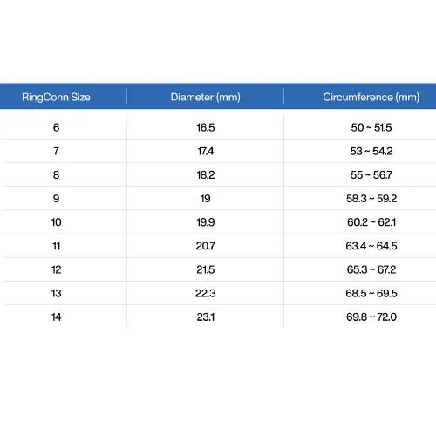The image size is (436, 436).
Task: Select ring size 9 cell
Action: click(56, 199)
